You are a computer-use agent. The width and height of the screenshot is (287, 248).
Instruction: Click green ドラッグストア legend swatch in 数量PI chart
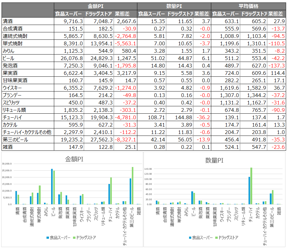click(216, 238)
